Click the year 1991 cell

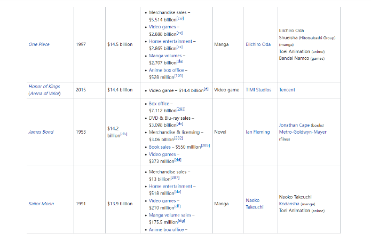click(x=81, y=204)
